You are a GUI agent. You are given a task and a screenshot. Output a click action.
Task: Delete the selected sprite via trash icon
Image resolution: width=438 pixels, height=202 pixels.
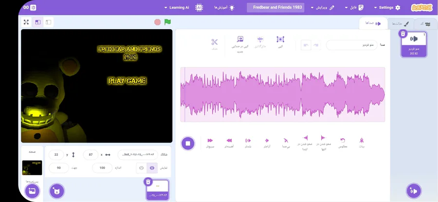[x=148, y=182]
